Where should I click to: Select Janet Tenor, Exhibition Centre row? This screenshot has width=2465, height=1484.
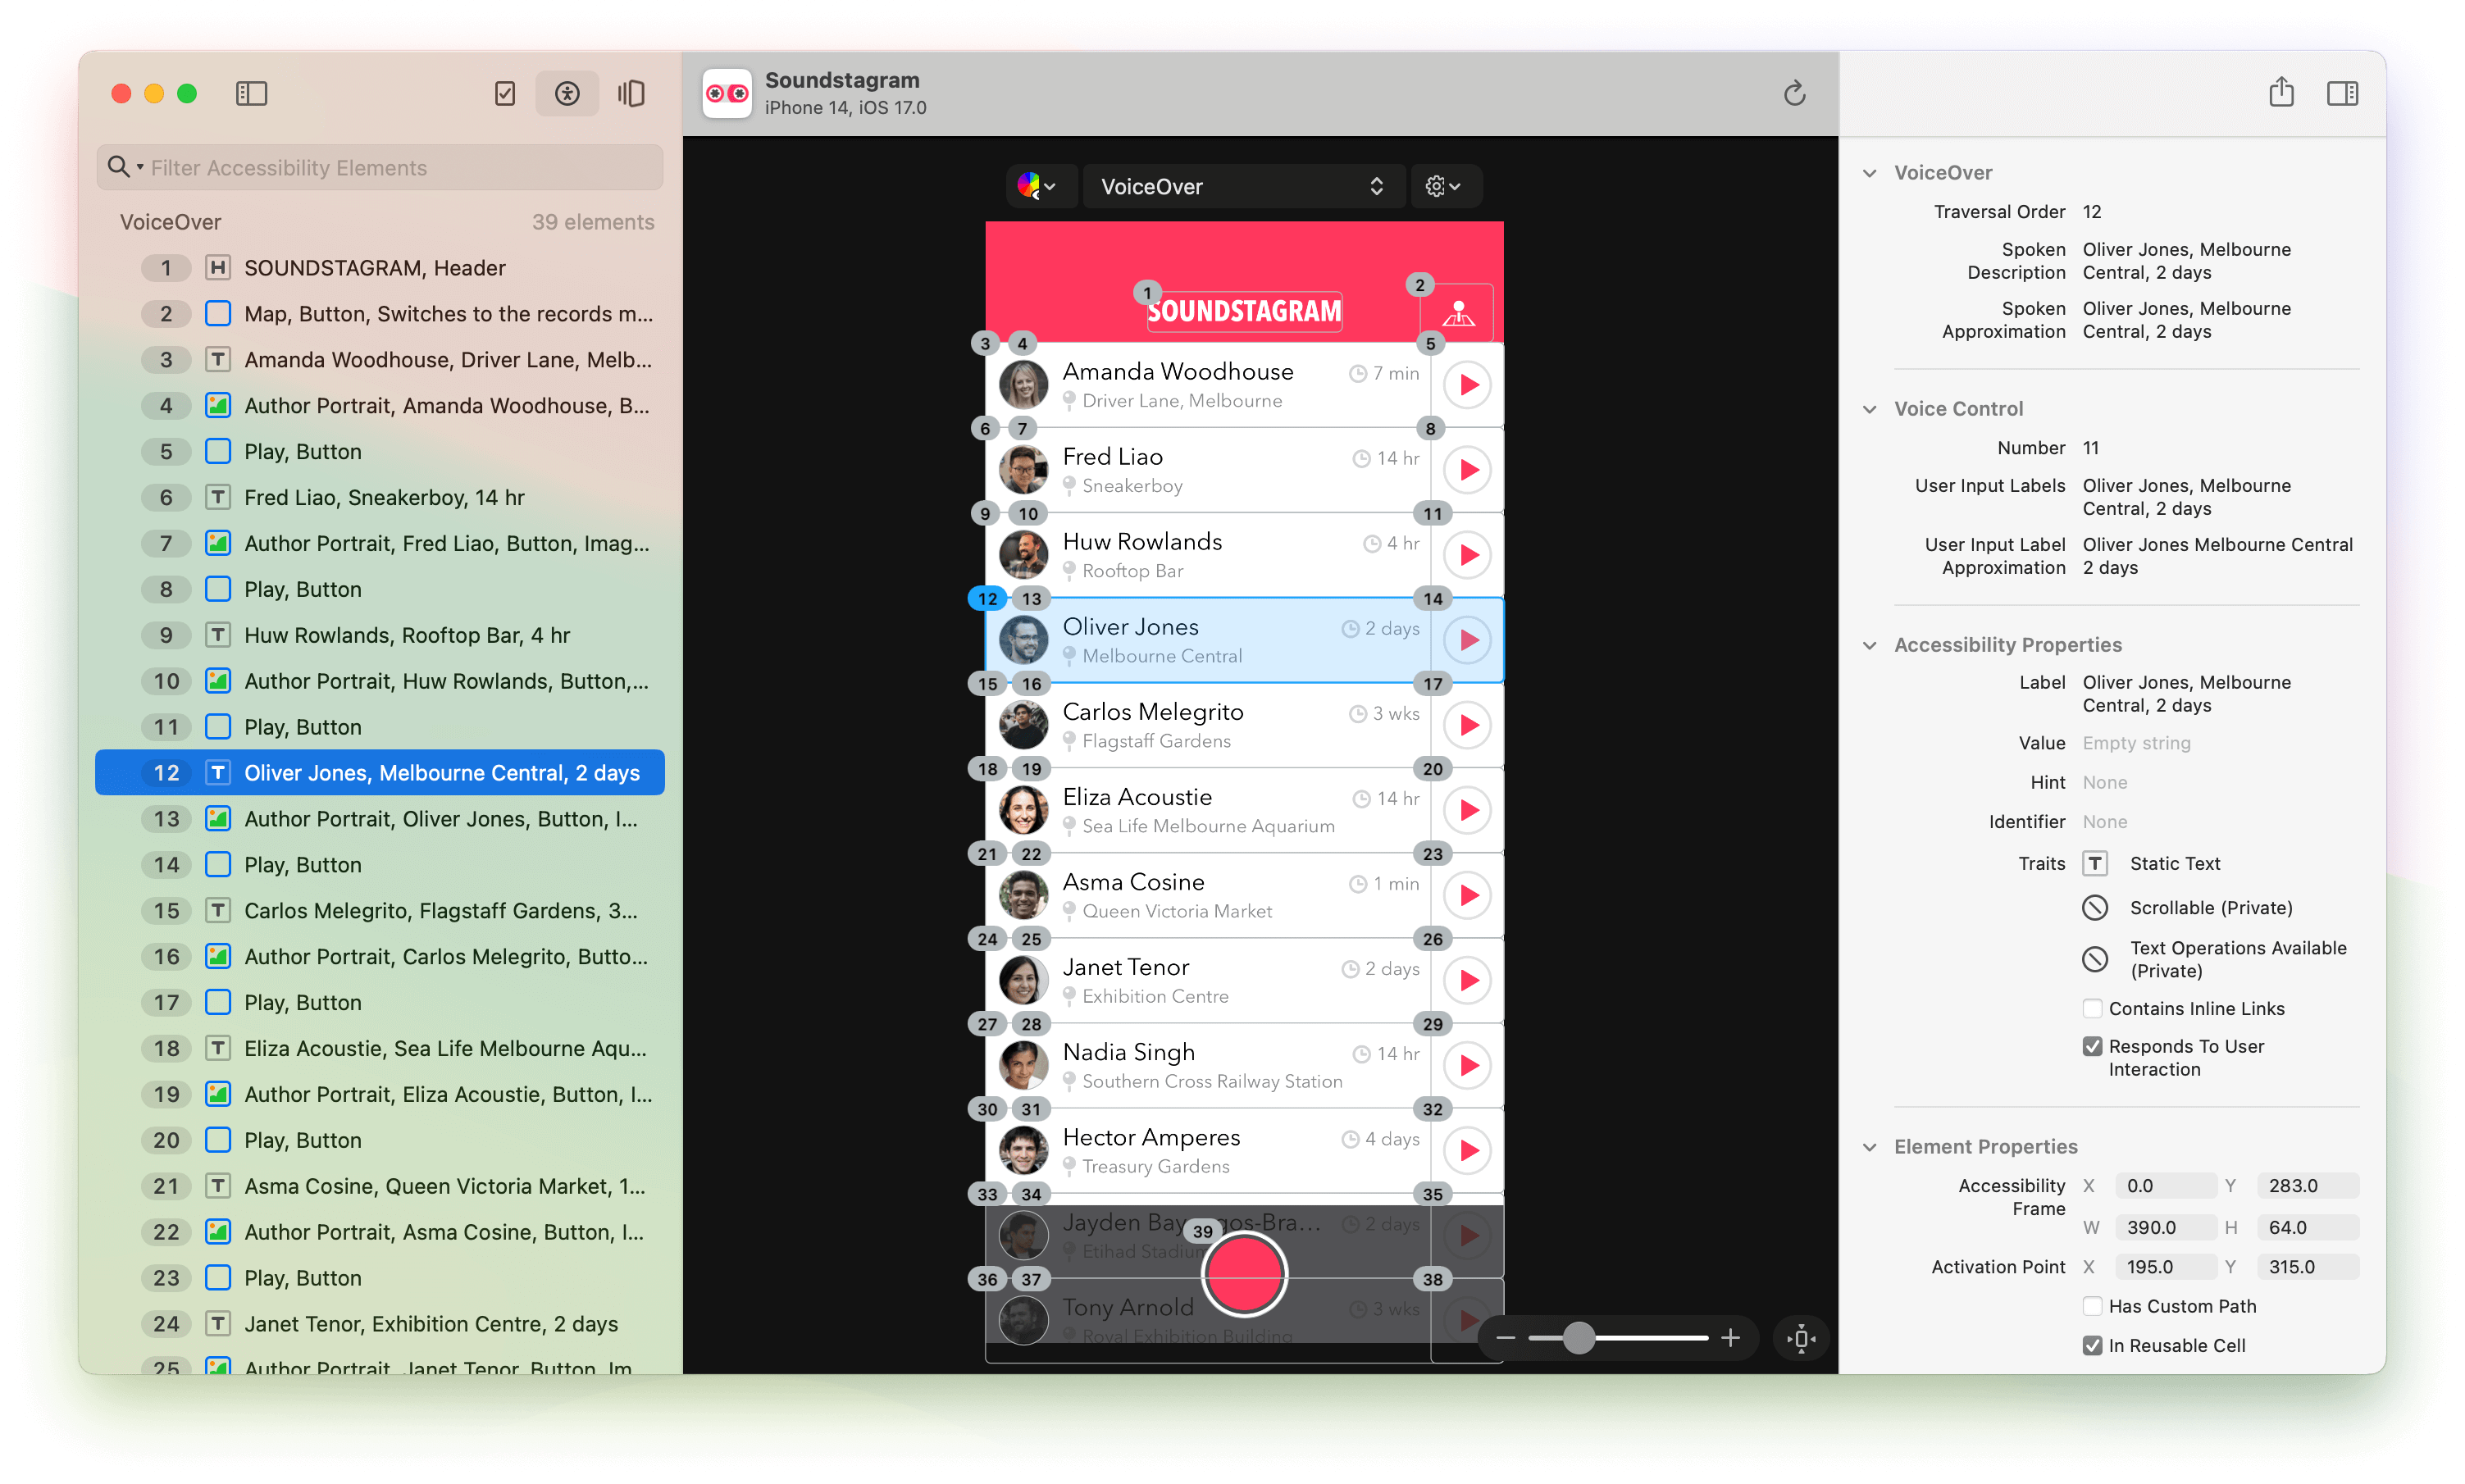[x=380, y=1324]
